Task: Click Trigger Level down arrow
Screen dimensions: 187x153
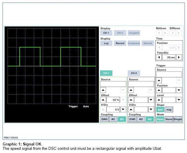Action: coord(179,100)
